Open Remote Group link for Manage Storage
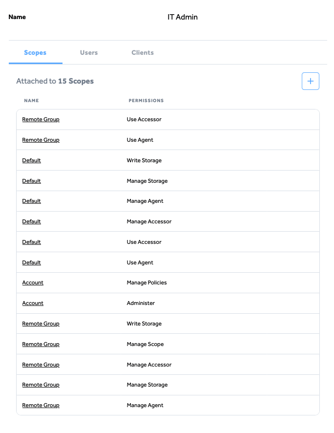The height and width of the screenshot is (433, 334). [41, 385]
